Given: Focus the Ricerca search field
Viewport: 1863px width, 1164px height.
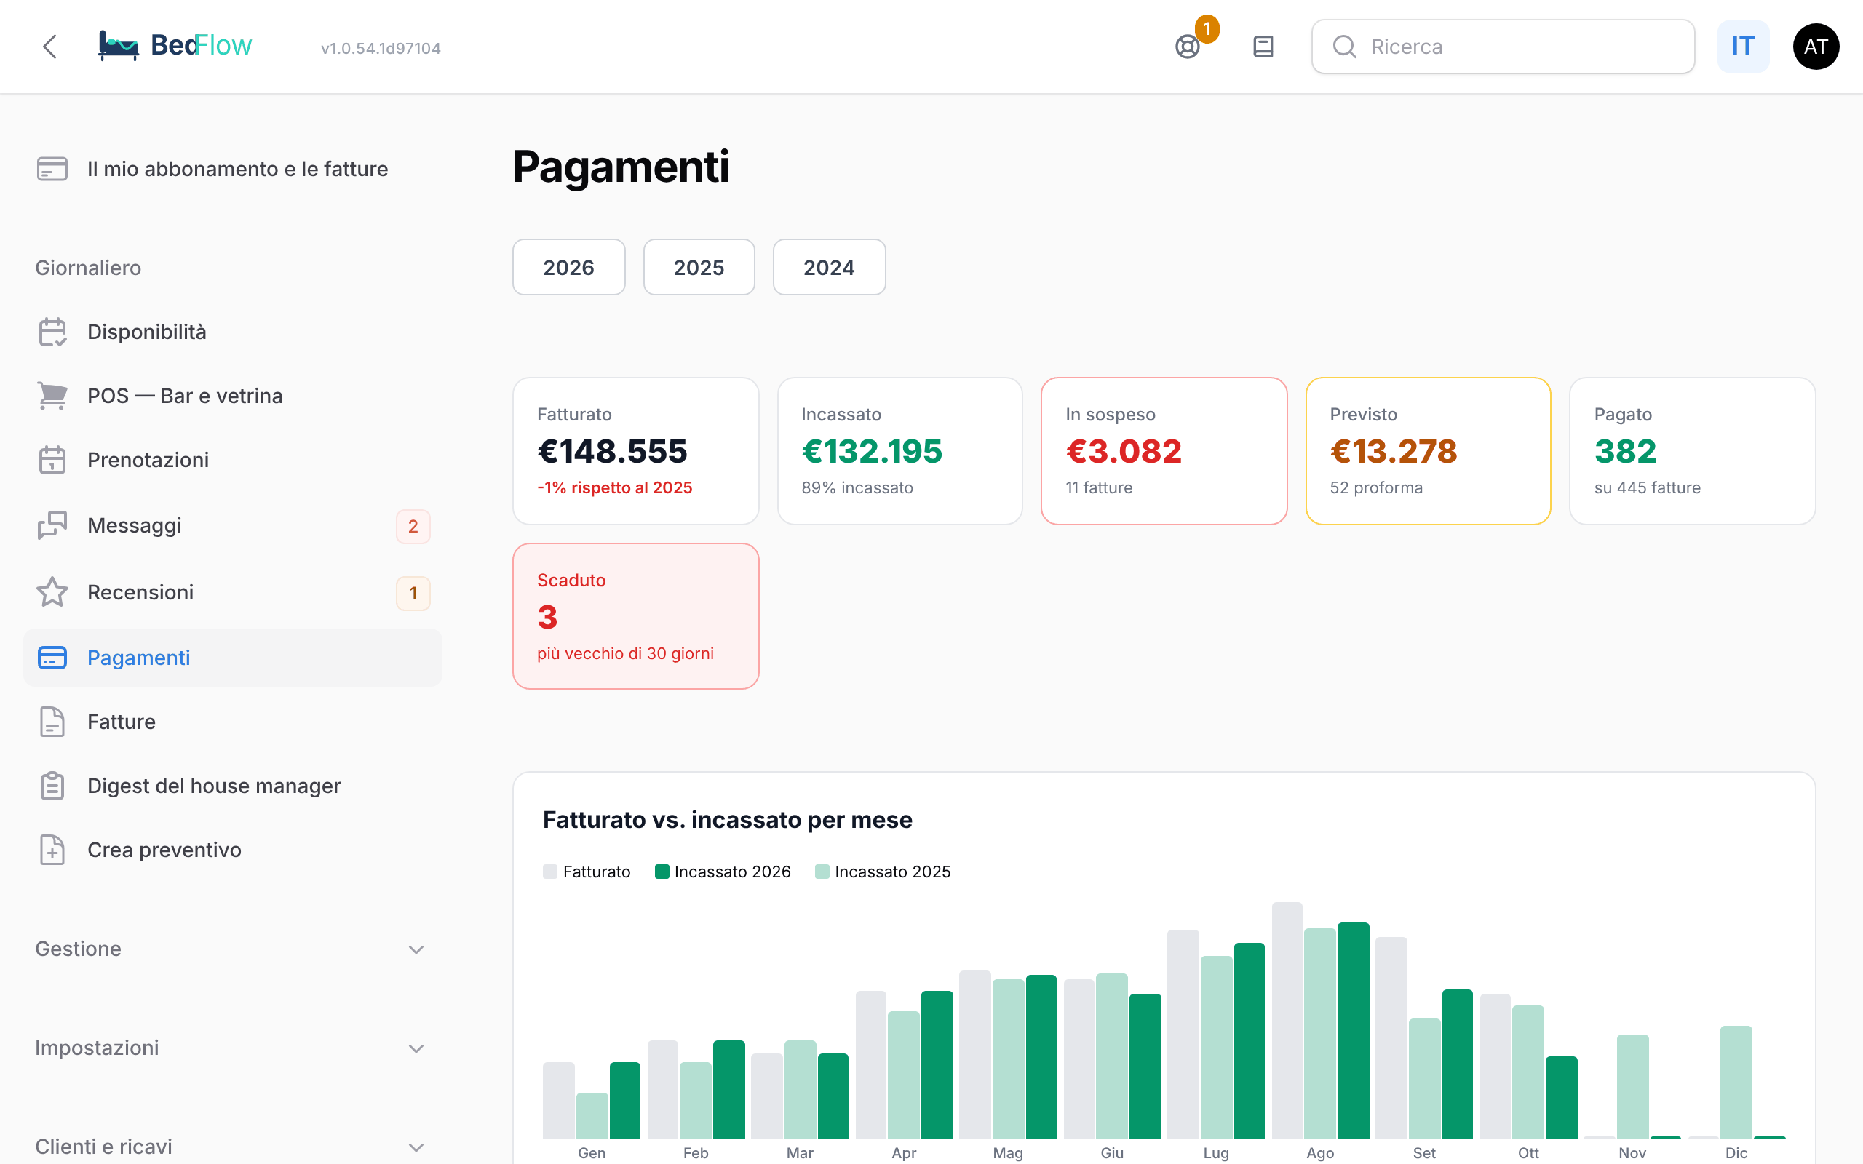Looking at the screenshot, I should (x=1503, y=47).
